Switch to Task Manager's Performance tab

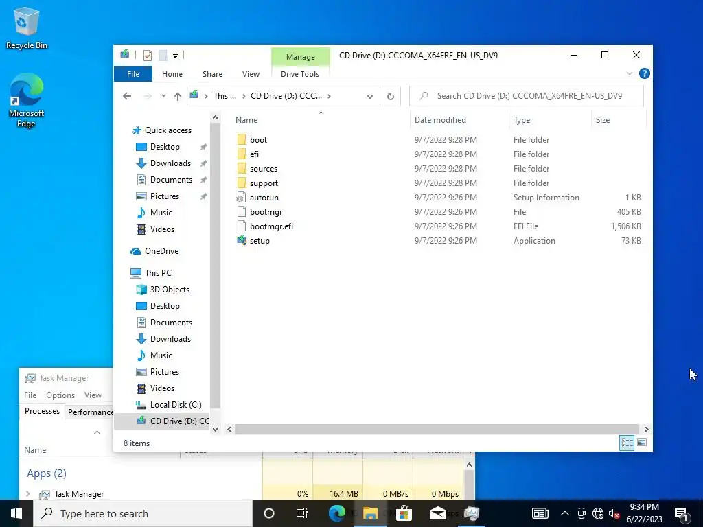pos(90,412)
